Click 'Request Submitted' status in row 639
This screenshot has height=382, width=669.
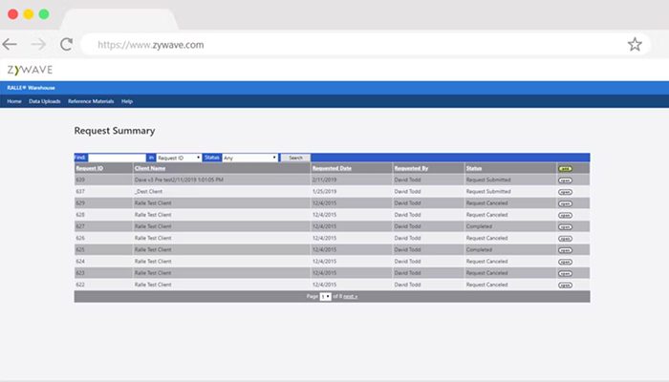(x=488, y=180)
